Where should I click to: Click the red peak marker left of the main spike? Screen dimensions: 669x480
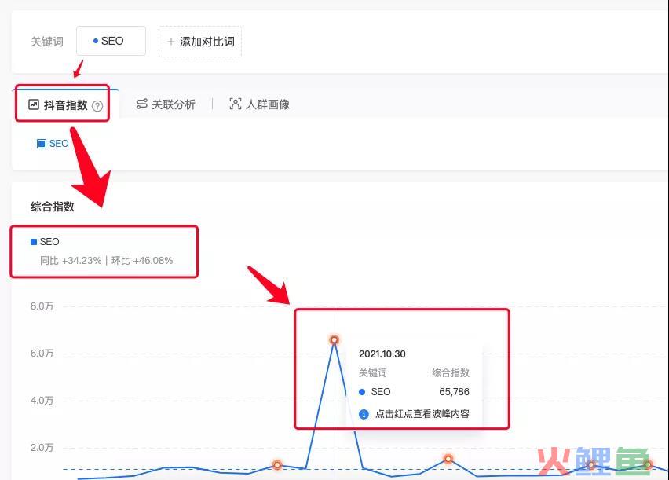coord(277,464)
